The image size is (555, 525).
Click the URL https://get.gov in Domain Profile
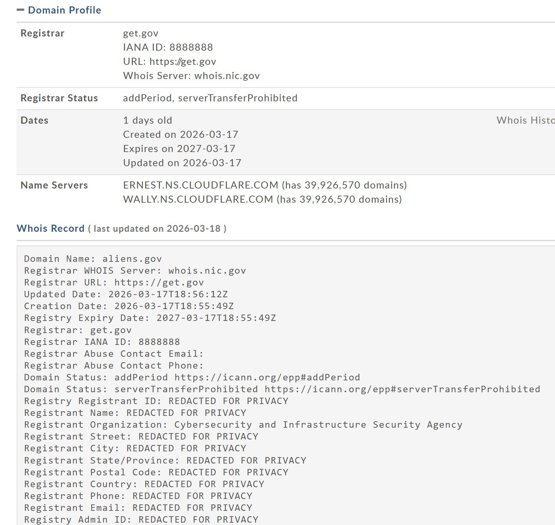click(183, 61)
